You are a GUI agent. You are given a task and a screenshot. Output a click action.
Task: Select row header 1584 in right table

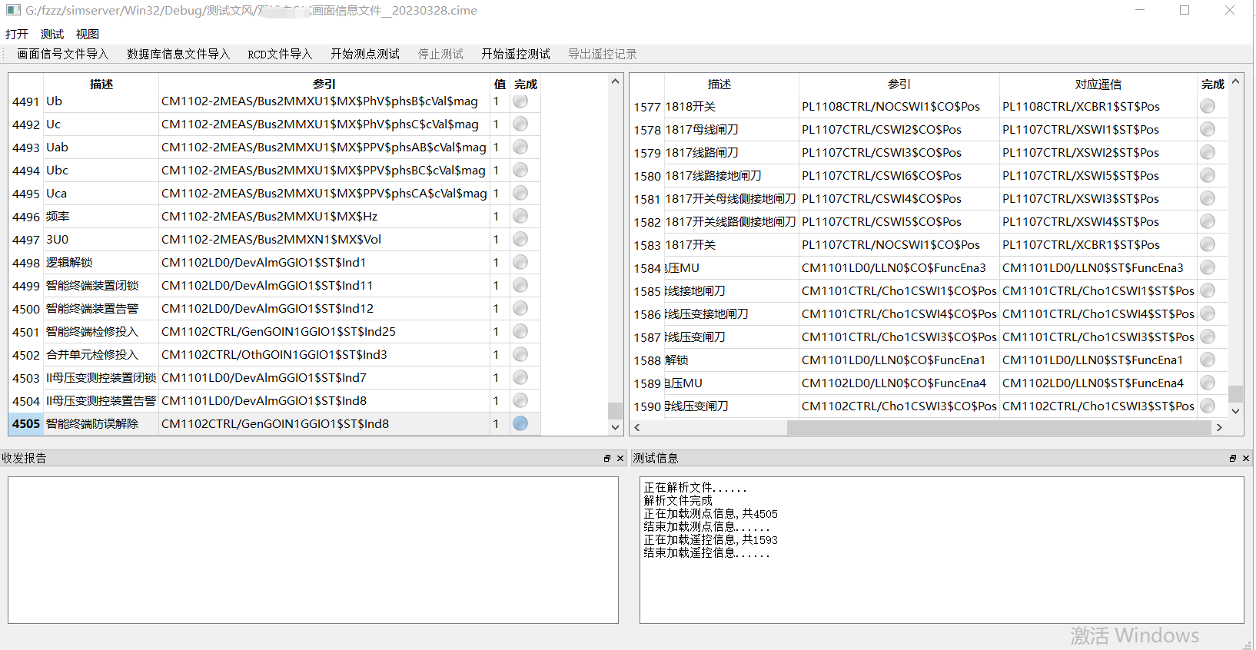647,268
